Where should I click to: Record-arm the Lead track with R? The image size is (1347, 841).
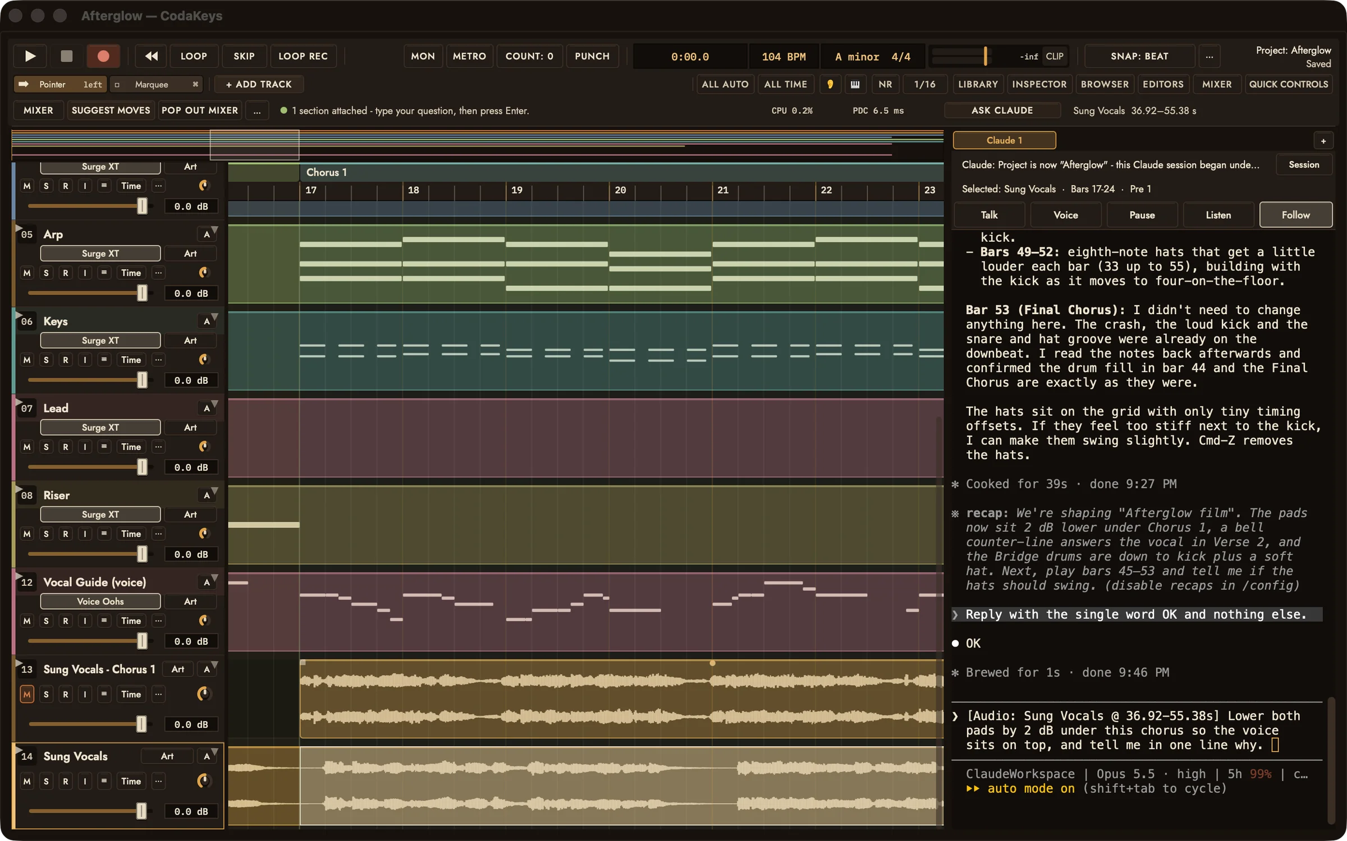[66, 447]
